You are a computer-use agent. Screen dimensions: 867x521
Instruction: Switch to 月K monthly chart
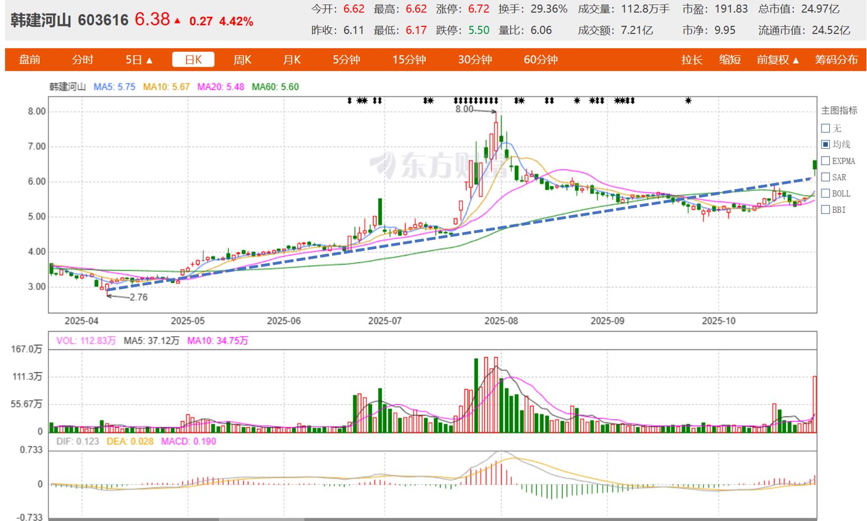(292, 60)
